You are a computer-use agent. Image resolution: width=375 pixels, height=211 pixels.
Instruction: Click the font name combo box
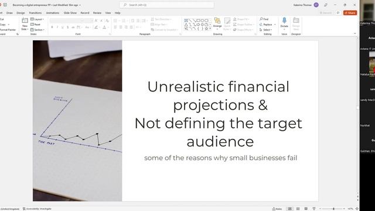point(67,21)
